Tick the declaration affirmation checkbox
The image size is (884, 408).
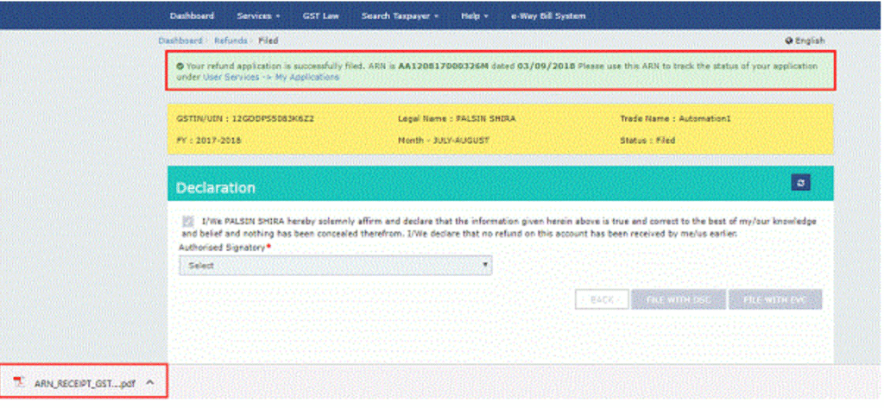187,222
